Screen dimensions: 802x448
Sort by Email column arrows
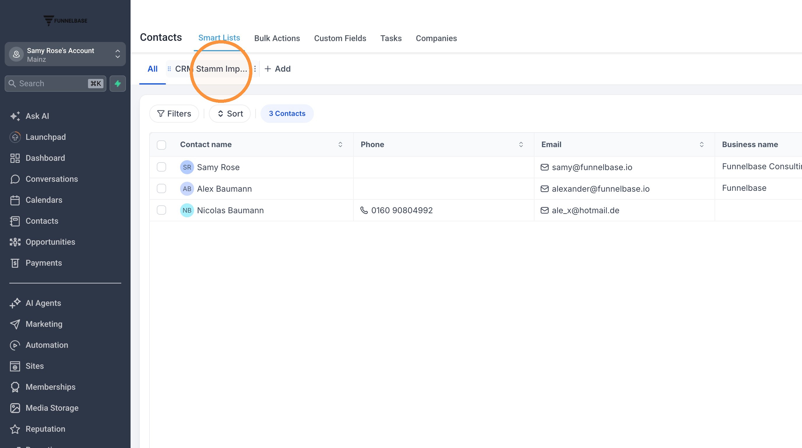click(x=701, y=145)
